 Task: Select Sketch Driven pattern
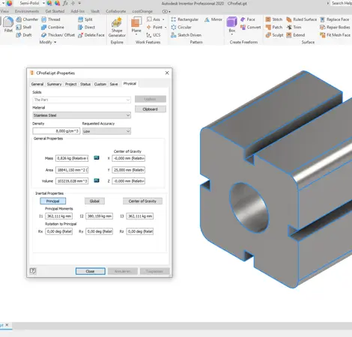click(186, 35)
